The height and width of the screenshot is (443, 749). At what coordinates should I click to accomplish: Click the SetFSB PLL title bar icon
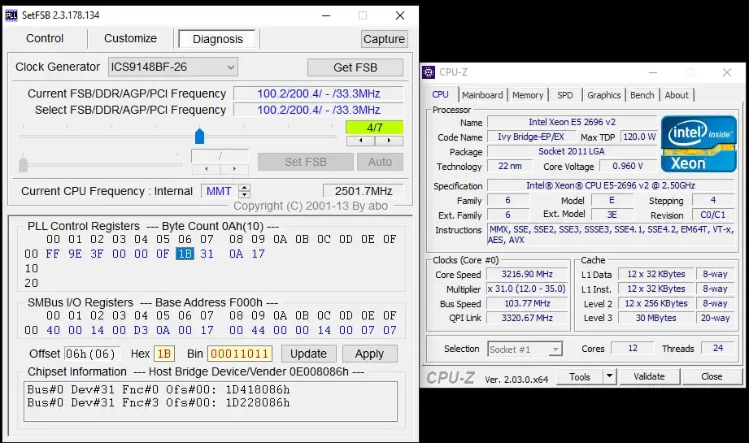[x=12, y=15]
